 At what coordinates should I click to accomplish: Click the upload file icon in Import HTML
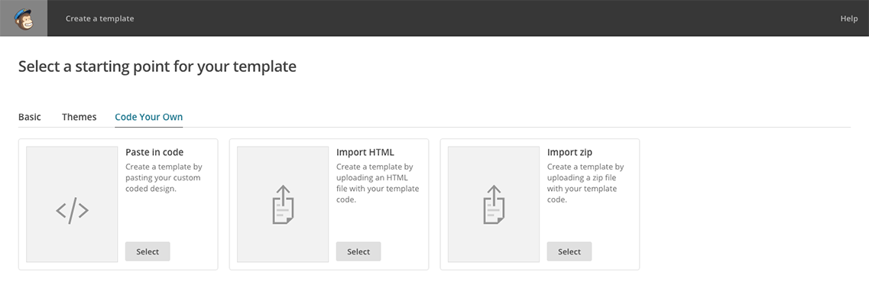(x=283, y=205)
